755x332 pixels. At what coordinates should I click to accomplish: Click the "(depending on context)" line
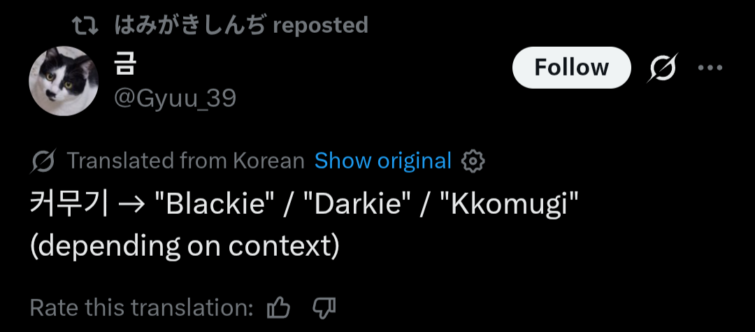click(185, 247)
